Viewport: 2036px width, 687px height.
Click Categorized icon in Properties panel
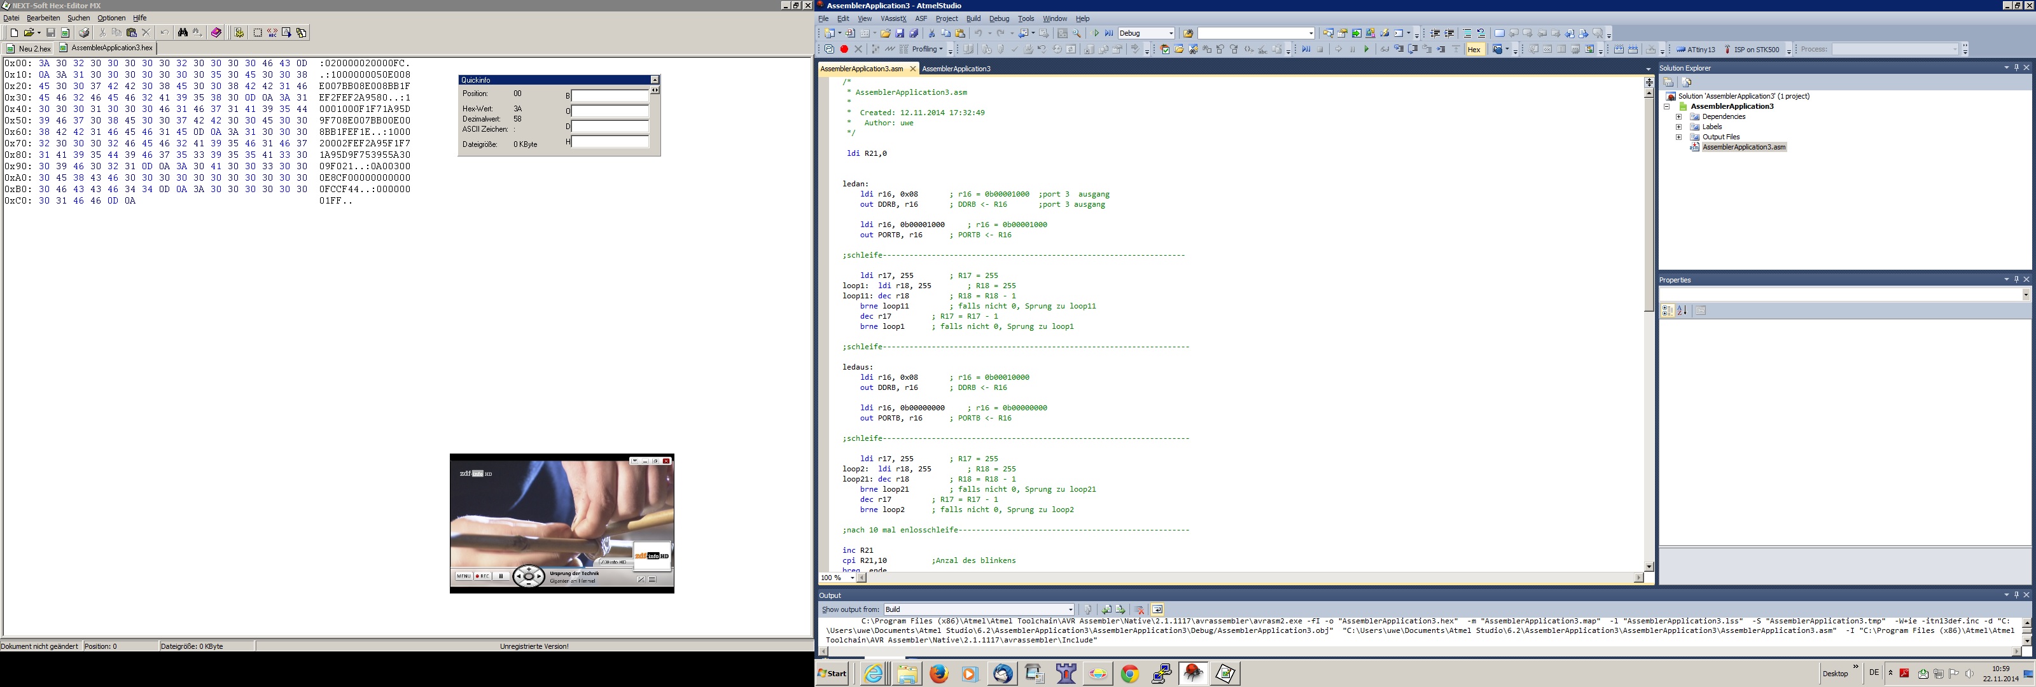(1668, 310)
